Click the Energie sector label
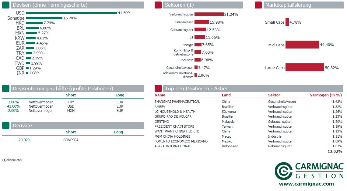 (x=188, y=45)
